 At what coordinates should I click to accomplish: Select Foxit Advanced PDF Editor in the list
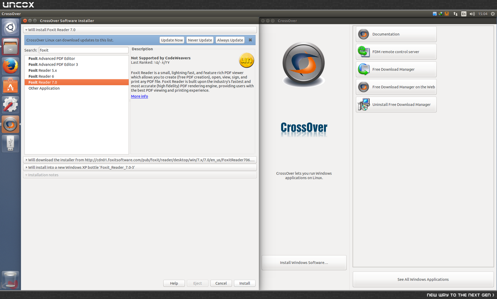[x=77, y=59]
